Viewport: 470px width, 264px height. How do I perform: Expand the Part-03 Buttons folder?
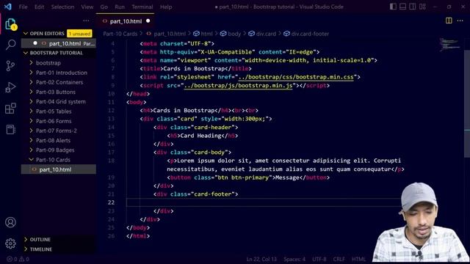pos(56,92)
